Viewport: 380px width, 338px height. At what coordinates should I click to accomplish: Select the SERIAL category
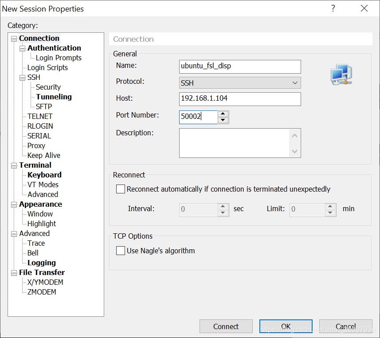pyautogui.click(x=39, y=136)
